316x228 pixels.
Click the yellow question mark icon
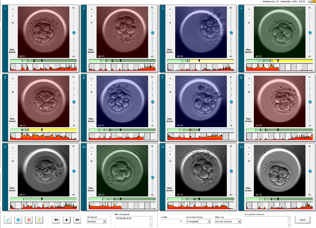40,220
